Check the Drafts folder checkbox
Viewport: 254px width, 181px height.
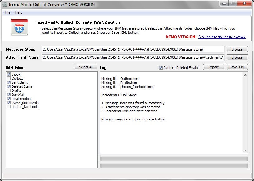[x=9, y=90]
